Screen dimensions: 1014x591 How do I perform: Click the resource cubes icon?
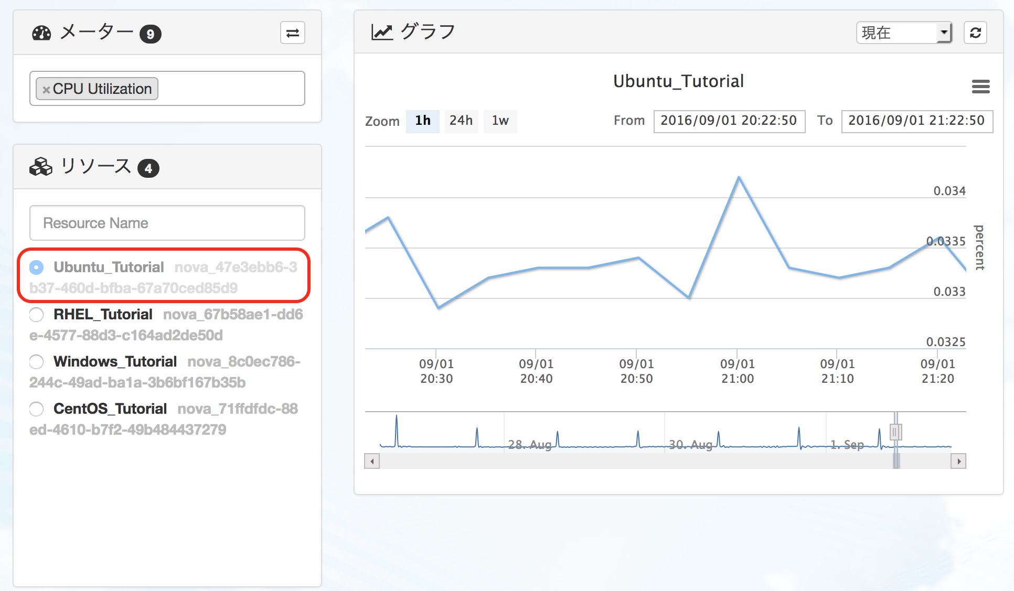[41, 167]
